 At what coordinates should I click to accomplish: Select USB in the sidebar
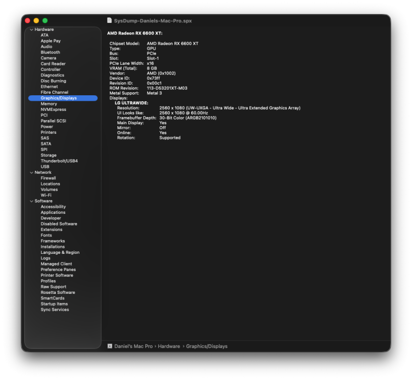45,167
